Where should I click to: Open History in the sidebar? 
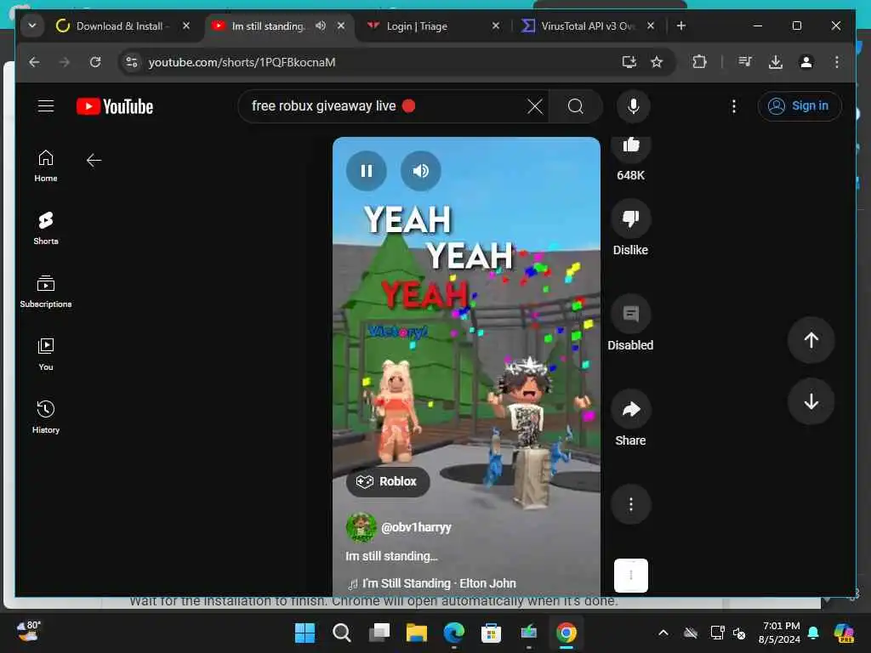(x=46, y=417)
